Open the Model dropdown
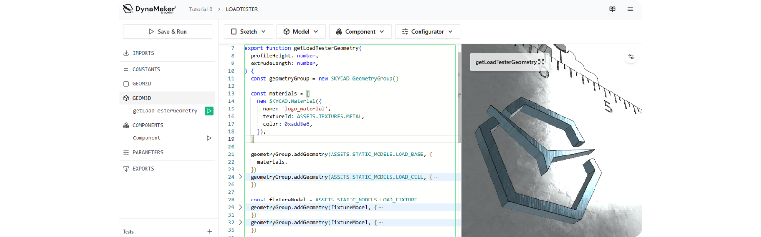Viewport: 761px width, 237px height. point(301,32)
